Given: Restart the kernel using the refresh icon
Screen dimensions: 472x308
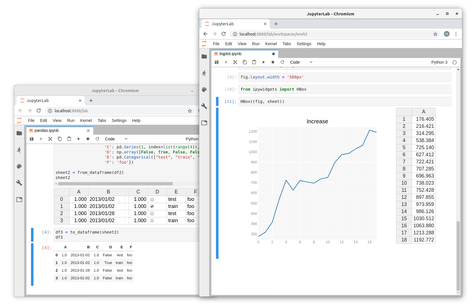Looking at the screenshot, I should [x=282, y=62].
